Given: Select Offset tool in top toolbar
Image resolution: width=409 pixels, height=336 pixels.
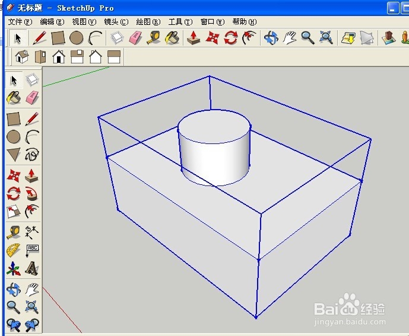Looking at the screenshot, I should click(249, 38).
